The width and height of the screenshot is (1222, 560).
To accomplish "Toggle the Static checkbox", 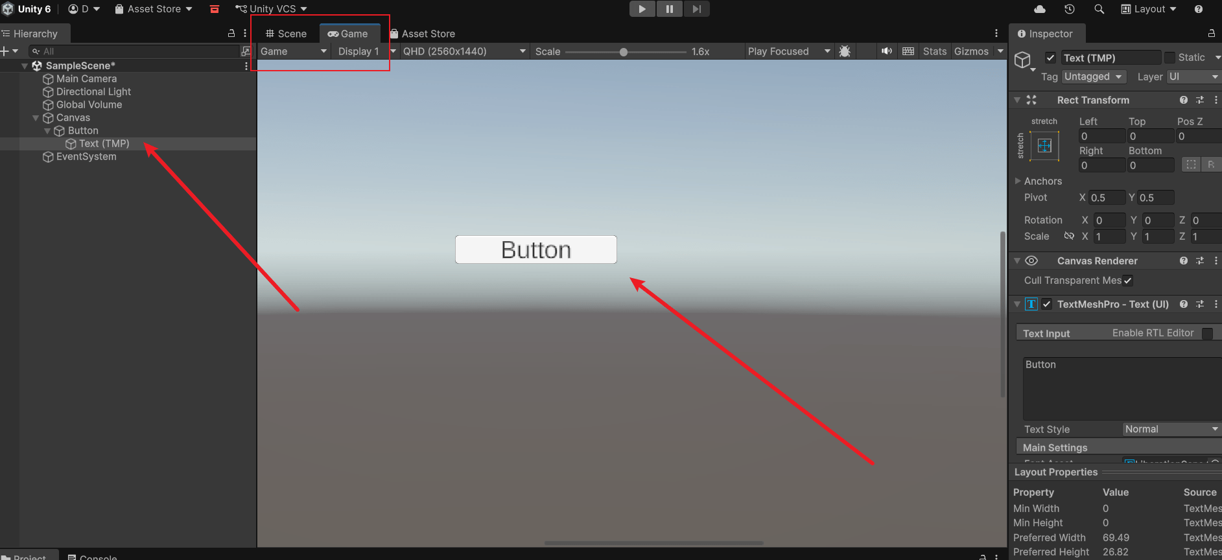I will (1169, 58).
